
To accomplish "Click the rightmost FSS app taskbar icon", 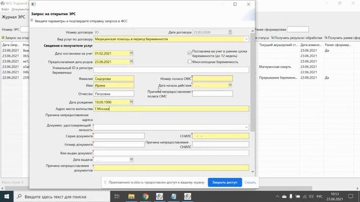I will tap(187, 196).
